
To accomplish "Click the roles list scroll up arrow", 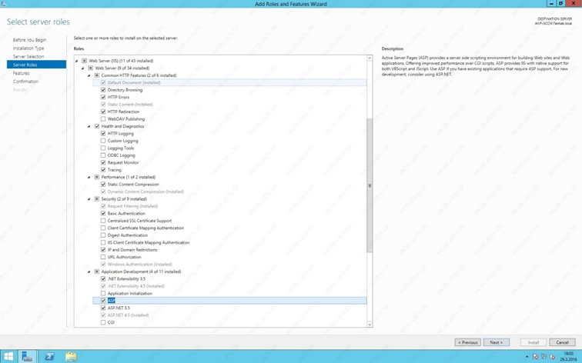I will [x=370, y=58].
